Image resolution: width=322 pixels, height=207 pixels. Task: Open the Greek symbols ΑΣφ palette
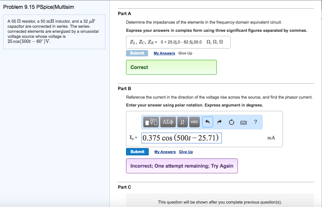(168, 122)
